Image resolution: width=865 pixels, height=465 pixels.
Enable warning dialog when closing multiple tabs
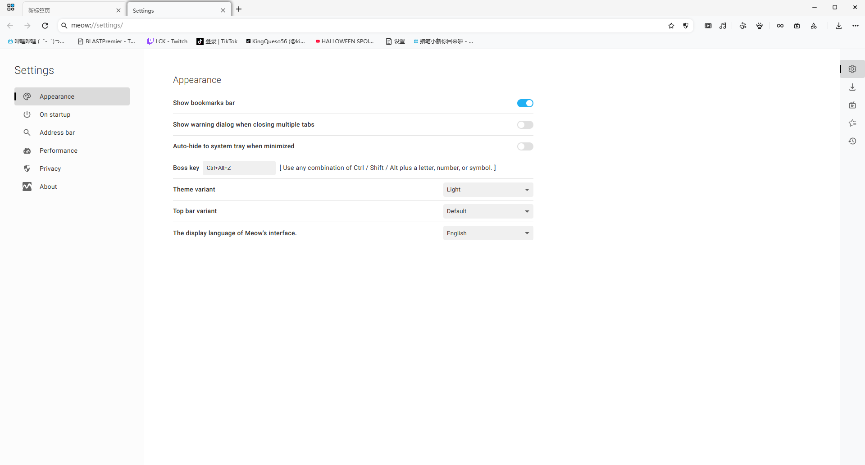525,124
